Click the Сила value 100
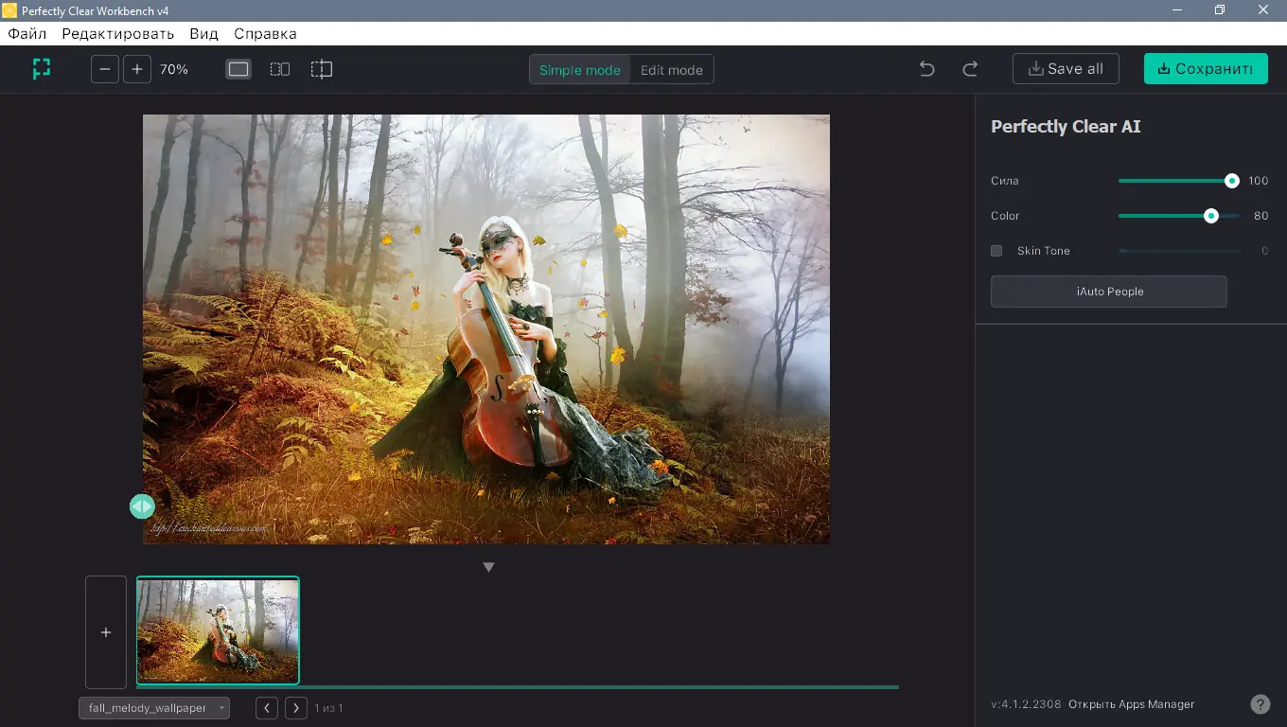This screenshot has height=727, width=1287. [1258, 181]
